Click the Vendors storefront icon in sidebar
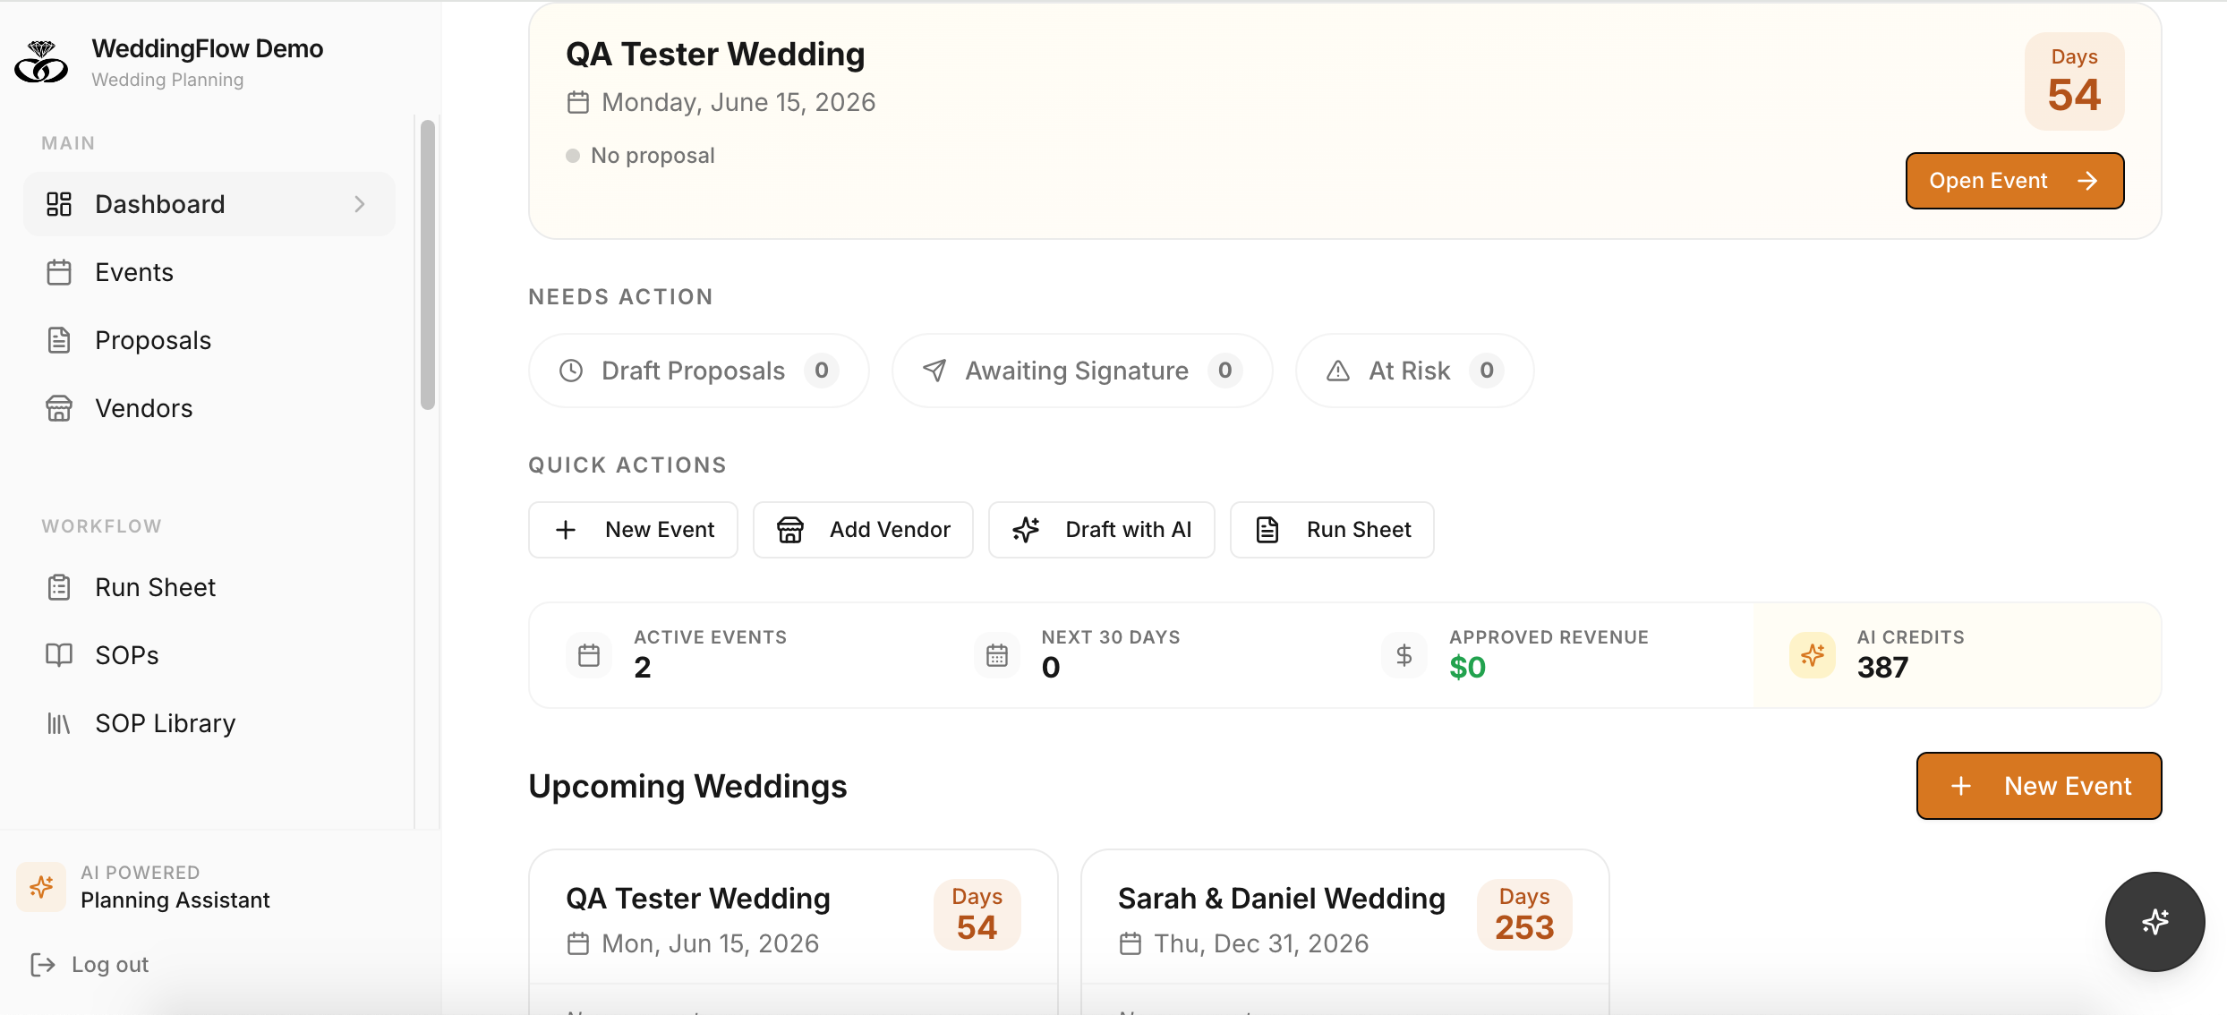This screenshot has width=2227, height=1015. (59, 408)
